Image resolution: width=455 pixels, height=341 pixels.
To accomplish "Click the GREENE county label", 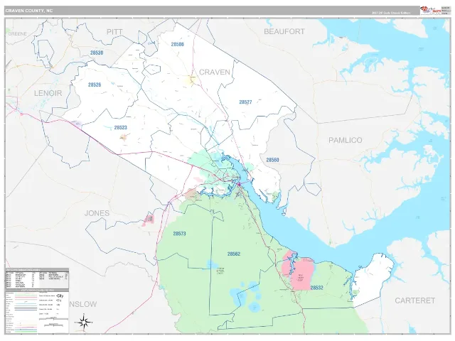I will click(x=17, y=34).
